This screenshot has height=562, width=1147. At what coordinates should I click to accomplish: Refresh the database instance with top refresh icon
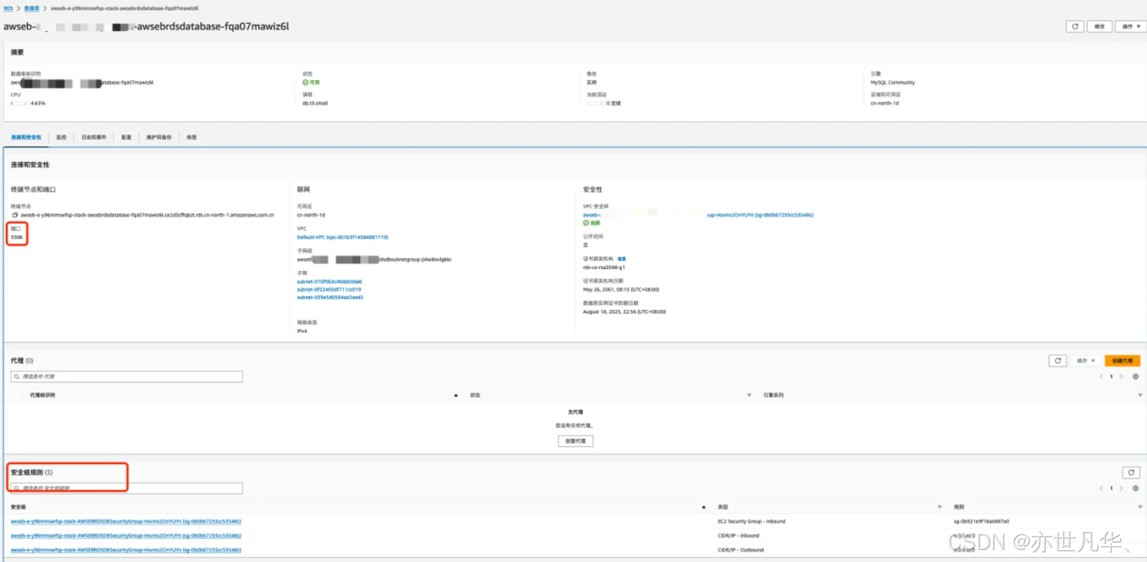(x=1075, y=26)
